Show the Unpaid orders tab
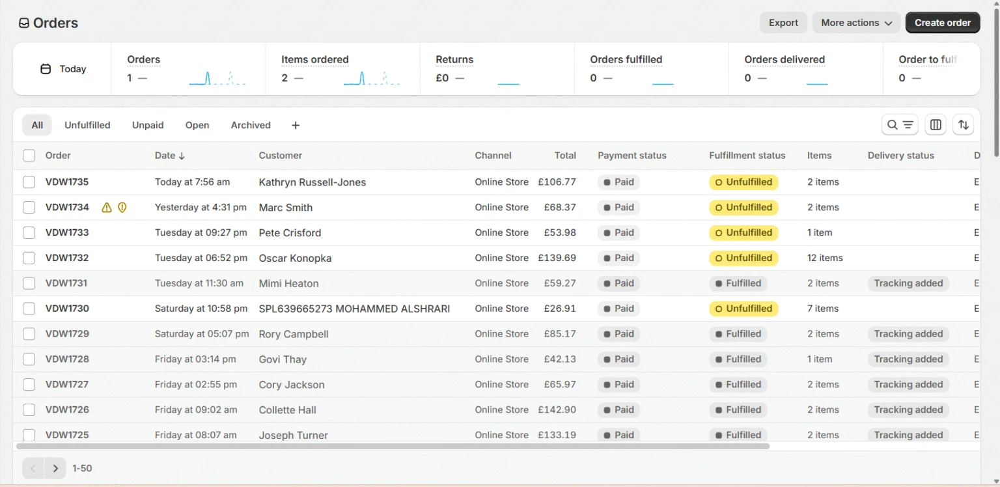This screenshot has width=1000, height=487. point(148,125)
